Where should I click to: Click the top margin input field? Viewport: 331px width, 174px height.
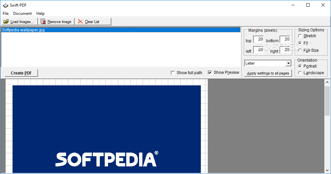point(258,39)
